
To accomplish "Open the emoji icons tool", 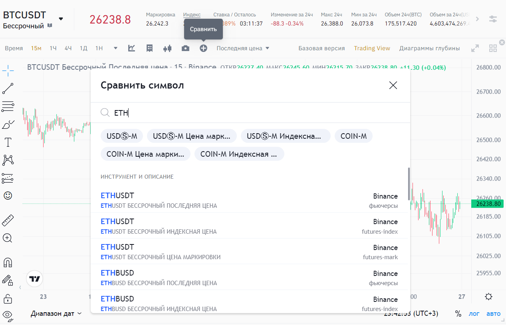I will point(8,196).
